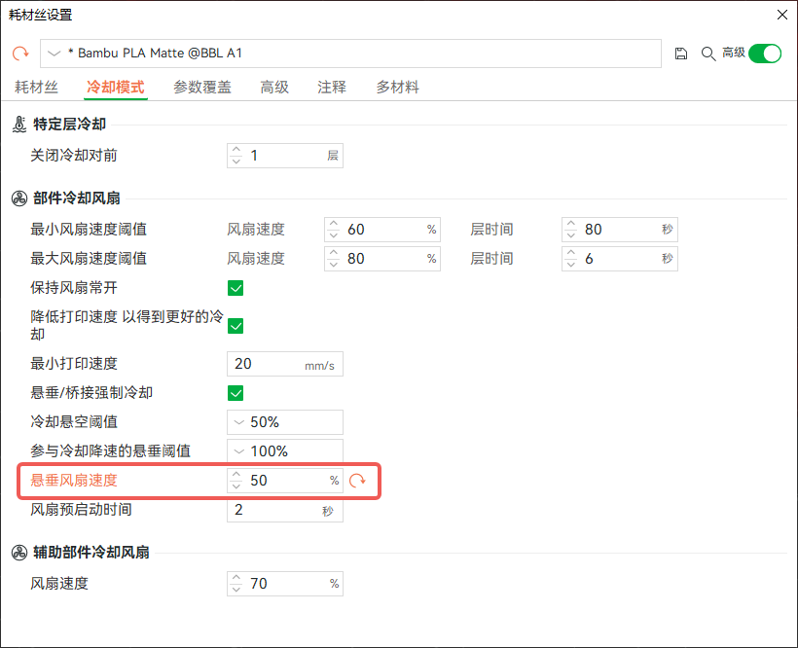Open the 参数覆盖 tab
The height and width of the screenshot is (648, 798).
202,87
